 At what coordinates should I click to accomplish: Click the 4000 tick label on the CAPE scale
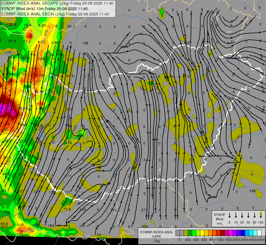click(253, 240)
